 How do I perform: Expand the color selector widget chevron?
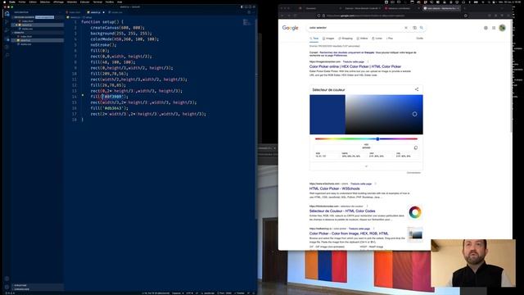pos(366,166)
